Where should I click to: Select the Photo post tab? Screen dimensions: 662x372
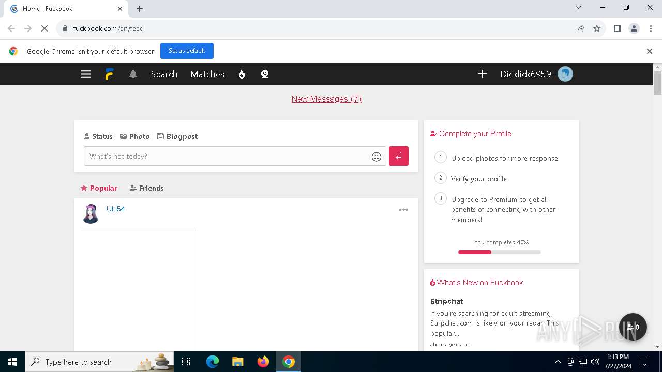pyautogui.click(x=135, y=136)
